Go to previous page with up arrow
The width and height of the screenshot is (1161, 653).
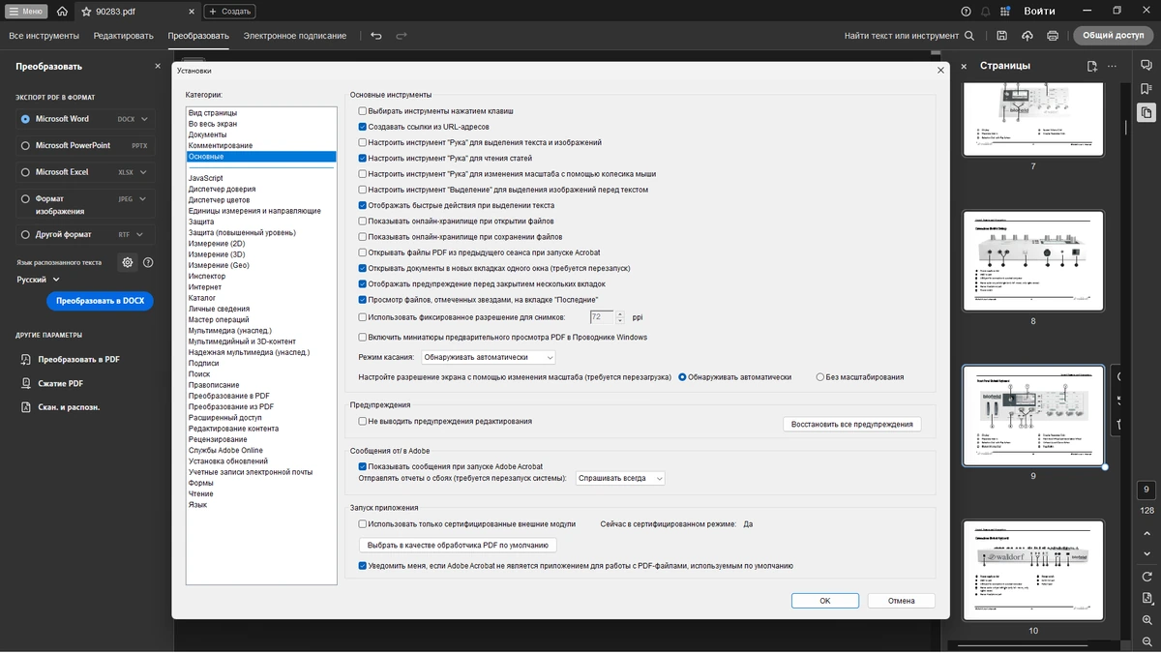point(1146,533)
